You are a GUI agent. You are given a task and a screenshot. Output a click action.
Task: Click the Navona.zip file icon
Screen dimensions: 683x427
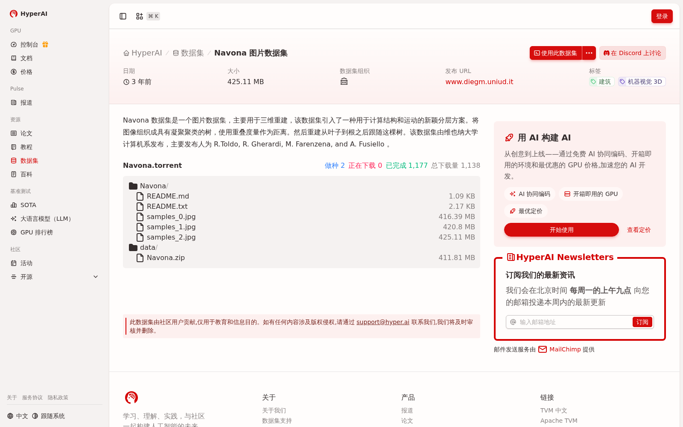140,257
